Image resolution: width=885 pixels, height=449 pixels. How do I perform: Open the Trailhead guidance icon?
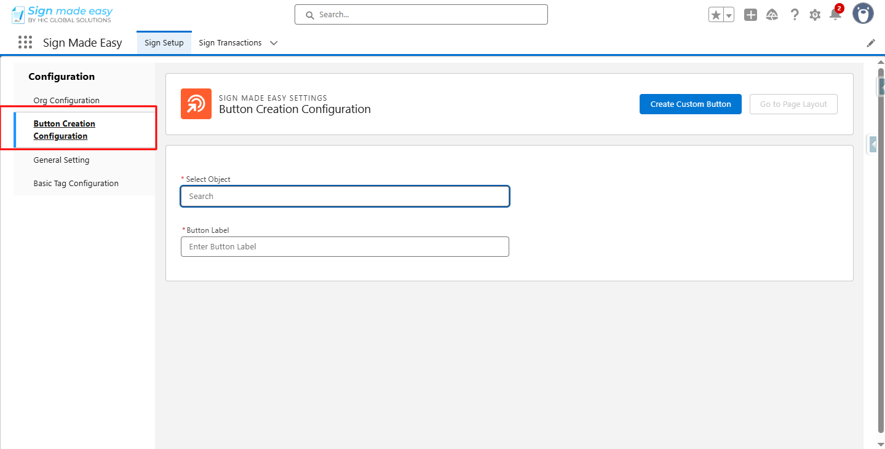(772, 15)
